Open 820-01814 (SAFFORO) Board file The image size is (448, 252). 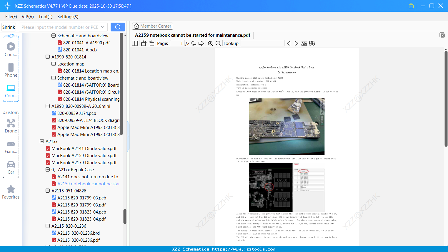(x=91, y=85)
